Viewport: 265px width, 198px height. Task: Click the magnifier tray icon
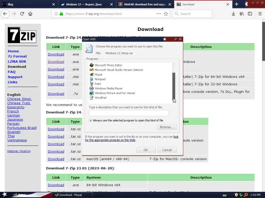[246, 195]
